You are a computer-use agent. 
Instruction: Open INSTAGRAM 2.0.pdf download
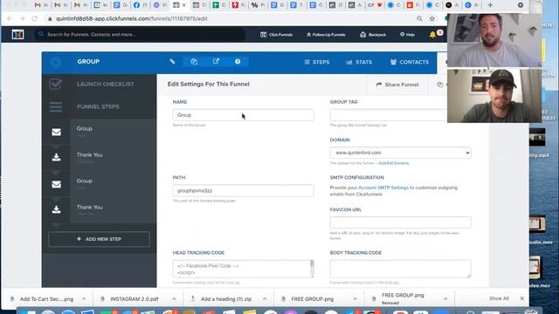(x=134, y=299)
